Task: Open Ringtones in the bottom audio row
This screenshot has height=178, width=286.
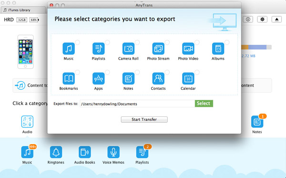Action: pyautogui.click(x=56, y=152)
